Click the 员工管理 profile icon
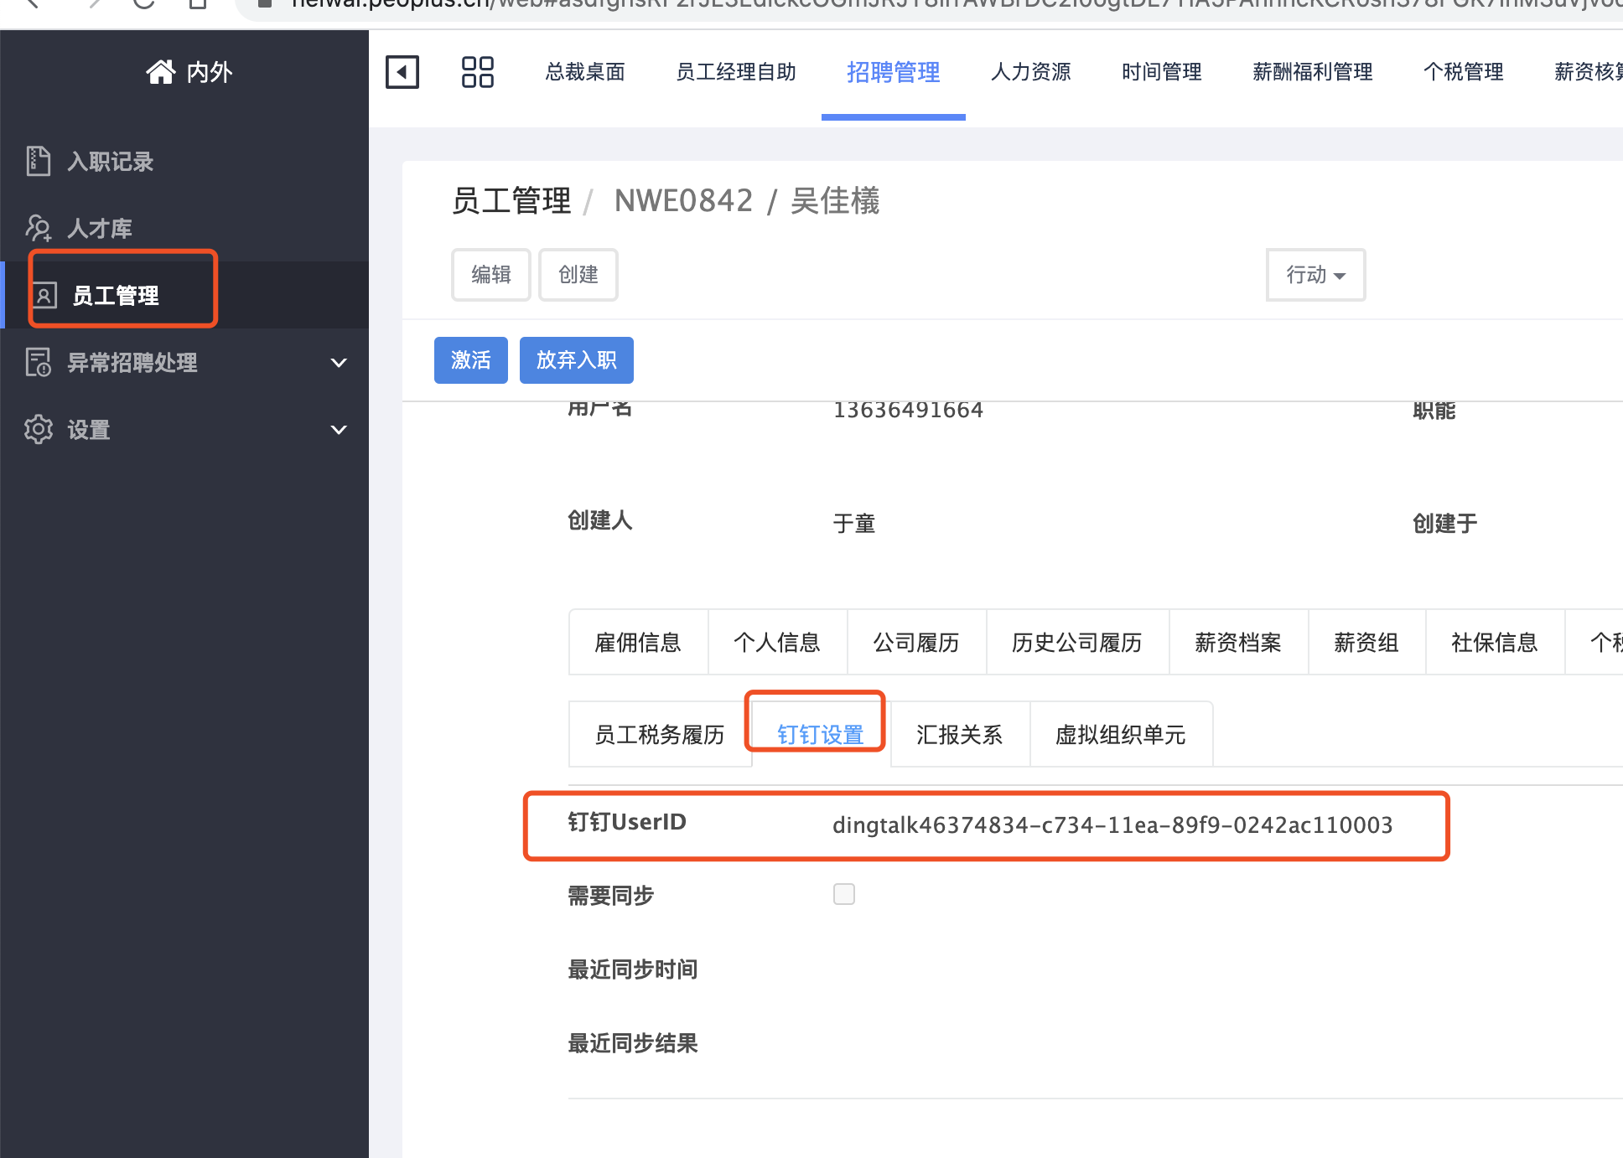Image resolution: width=1623 pixels, height=1158 pixels. [44, 295]
